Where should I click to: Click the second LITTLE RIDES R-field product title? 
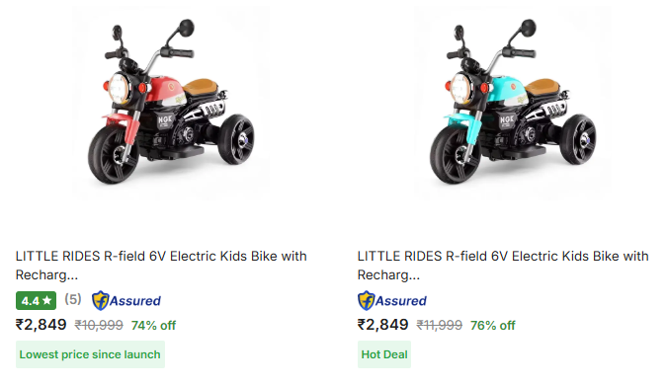point(503,266)
